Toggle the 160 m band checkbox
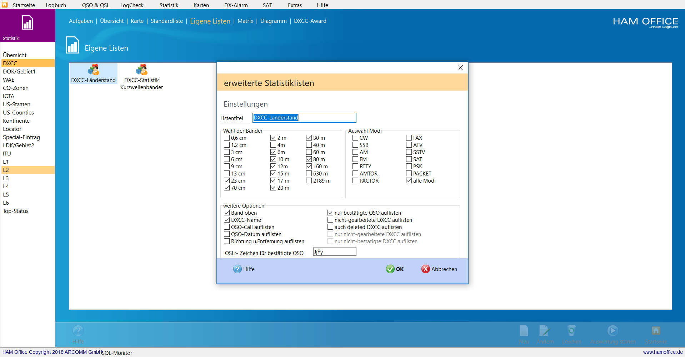The image size is (685, 357). click(309, 166)
